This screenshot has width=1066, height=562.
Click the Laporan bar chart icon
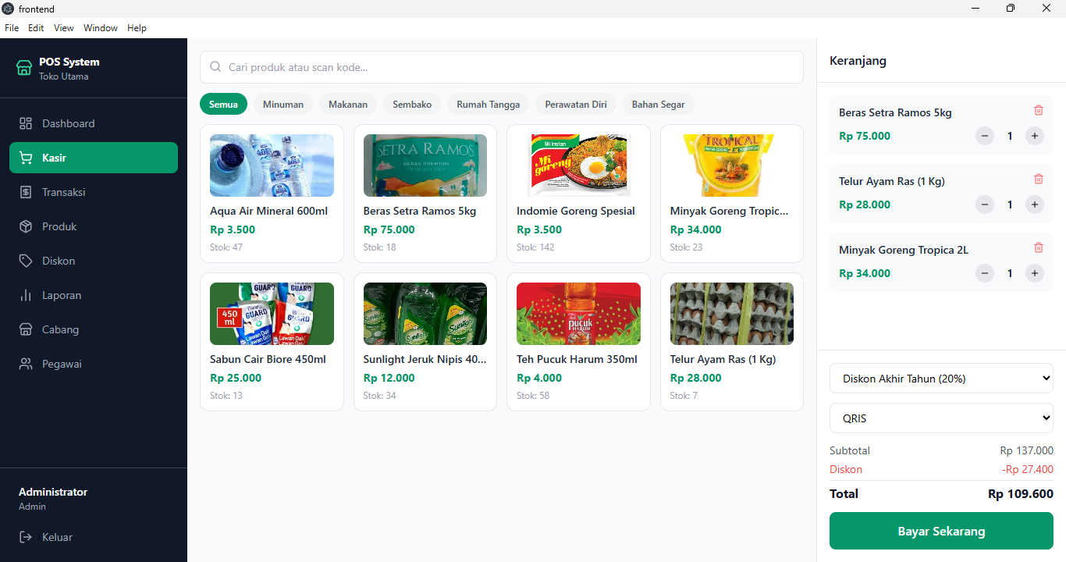coord(26,295)
